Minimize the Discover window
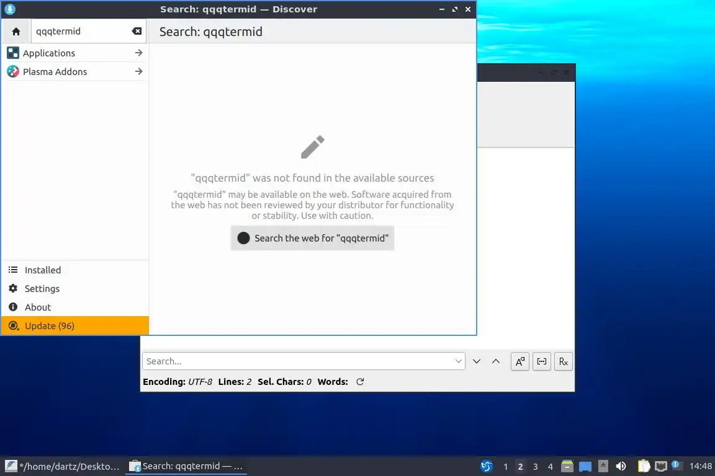Image resolution: width=715 pixels, height=476 pixels. click(x=442, y=9)
